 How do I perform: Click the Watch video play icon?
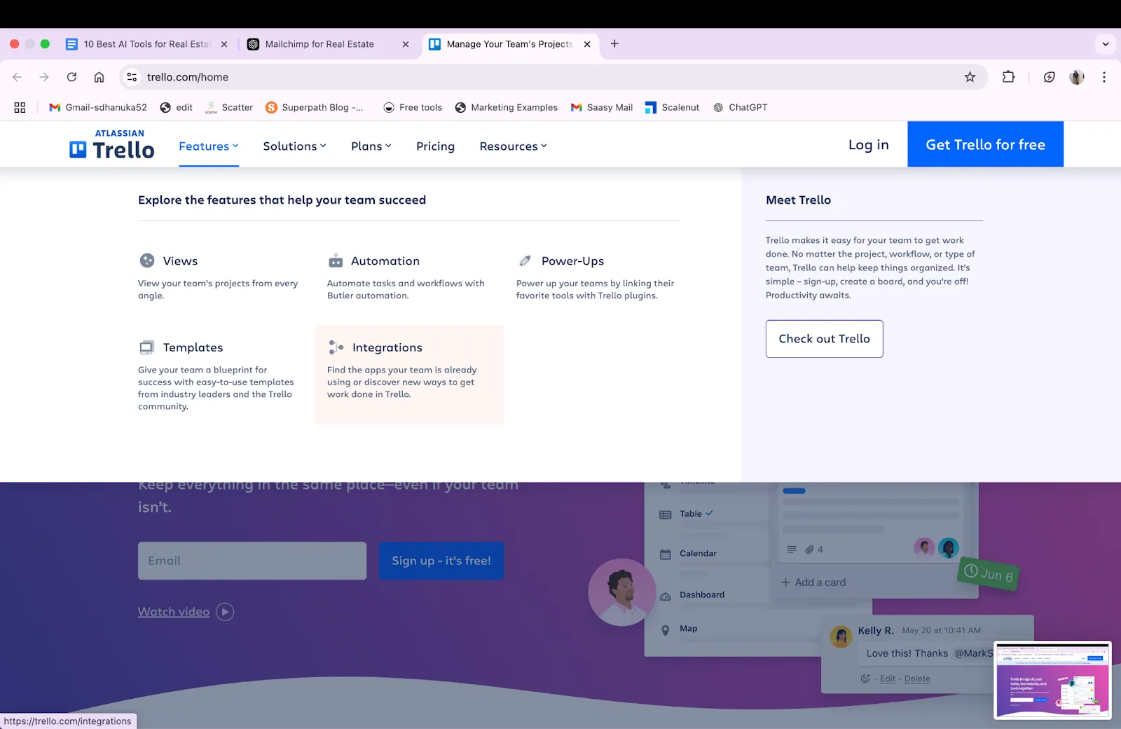224,611
